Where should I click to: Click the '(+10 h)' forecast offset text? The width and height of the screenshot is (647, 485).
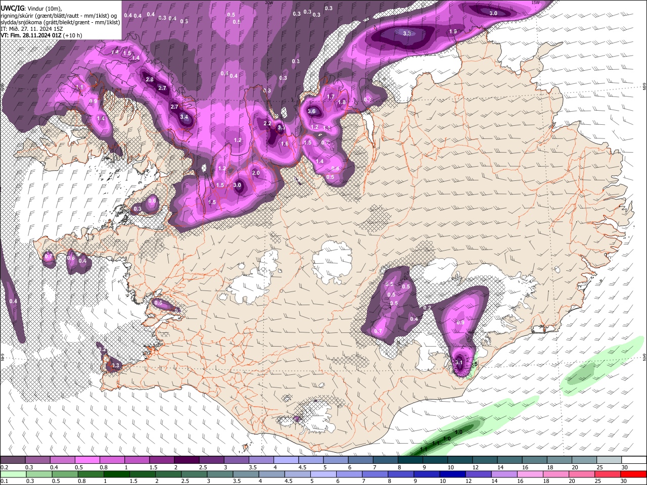tap(72, 35)
